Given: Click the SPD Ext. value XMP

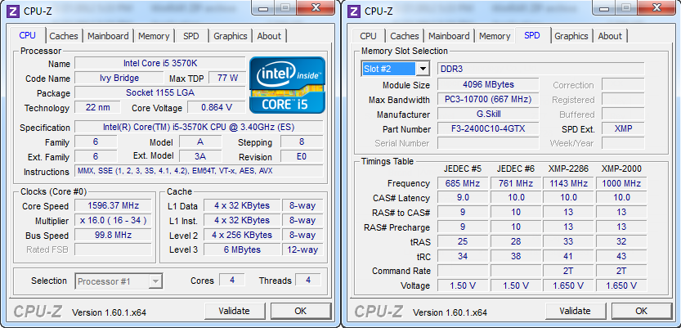Looking at the screenshot, I should 623,128.
